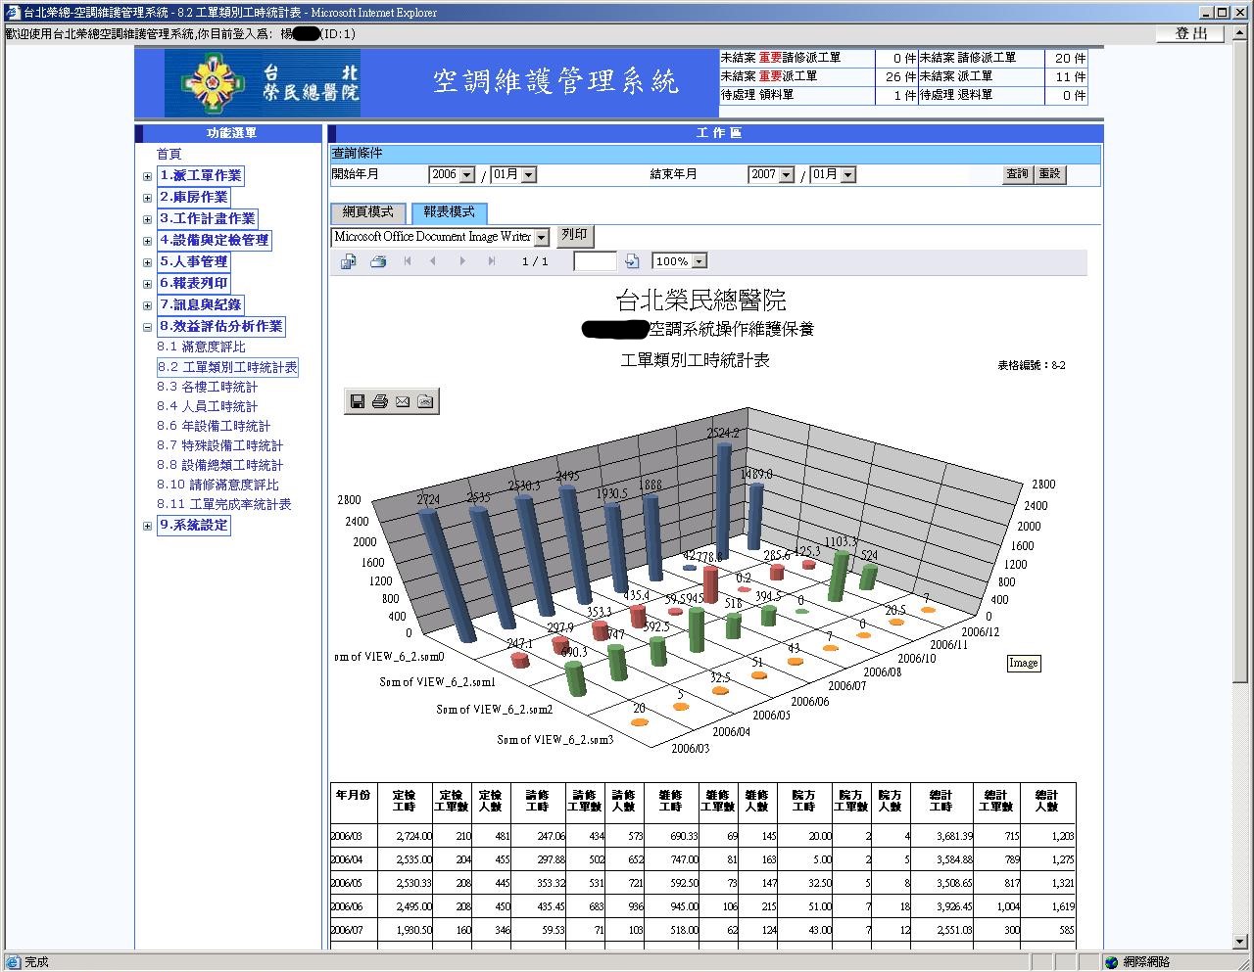Select 8.3 各樓工時統計 from the menu tree
Screen dimensions: 1254x972
[211, 387]
